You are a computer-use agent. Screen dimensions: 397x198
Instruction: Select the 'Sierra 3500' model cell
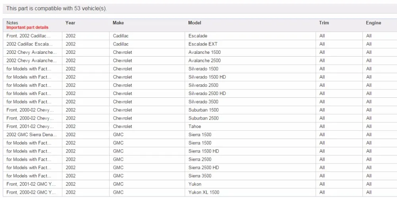pyautogui.click(x=250, y=176)
